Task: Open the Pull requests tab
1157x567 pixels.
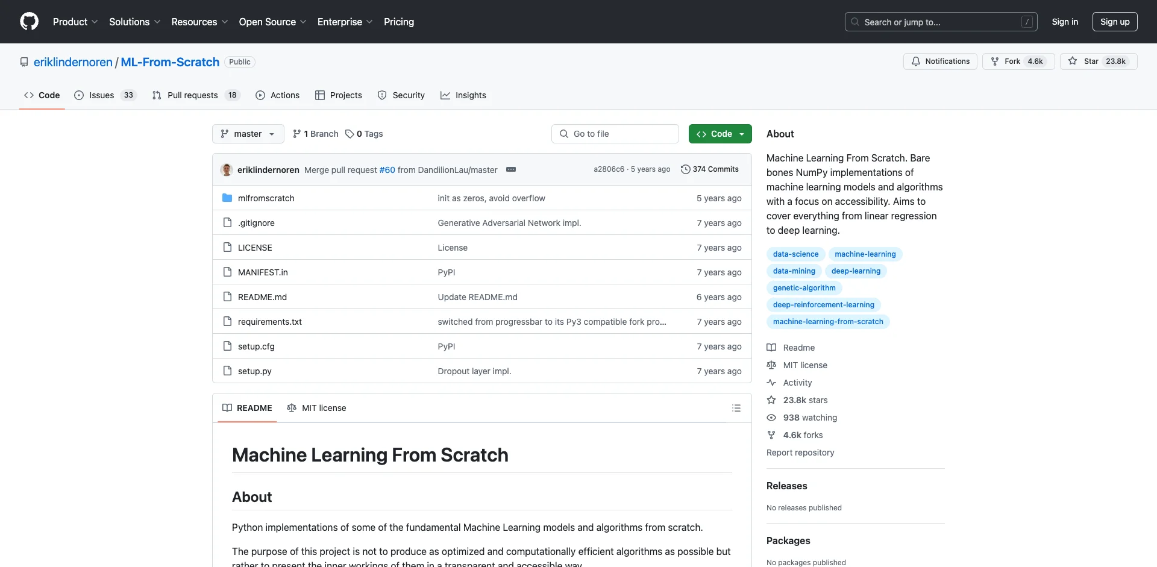Action: [x=196, y=95]
